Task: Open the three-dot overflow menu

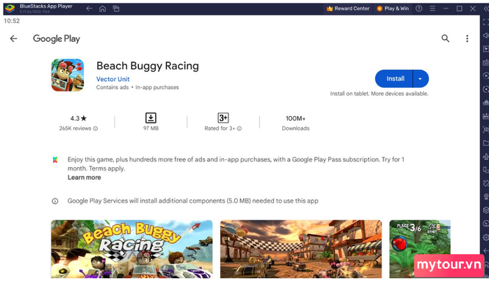Action: [467, 38]
